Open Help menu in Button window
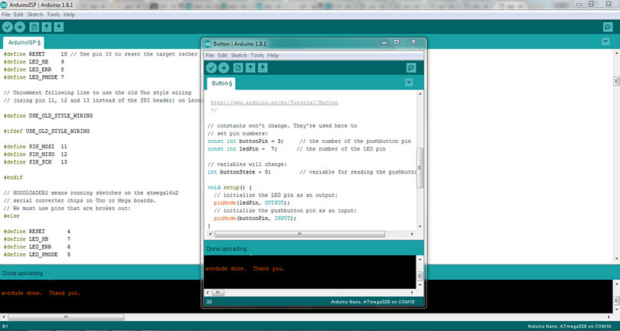This screenshot has width=620, height=331. click(273, 55)
